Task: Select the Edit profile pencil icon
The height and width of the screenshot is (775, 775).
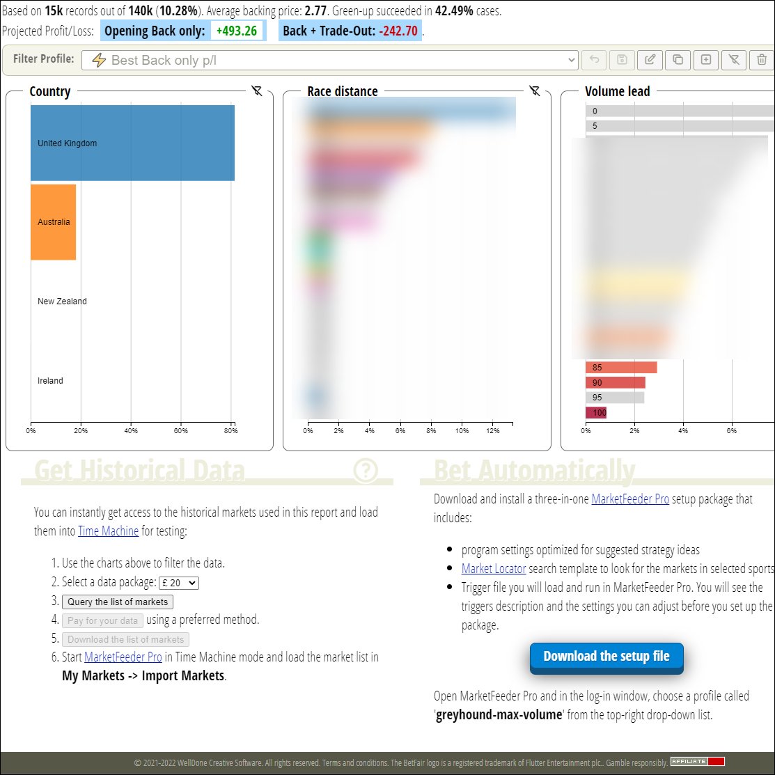Action: coord(649,60)
